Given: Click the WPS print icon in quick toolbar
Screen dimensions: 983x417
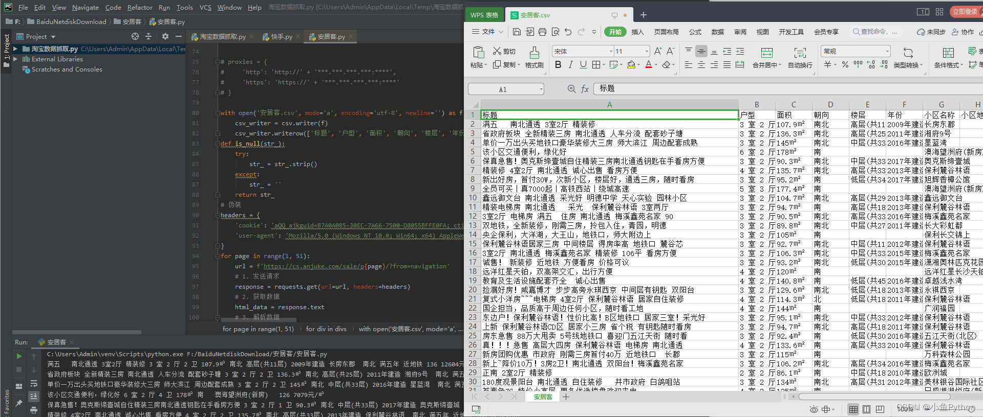Looking at the screenshot, I should pos(542,32).
